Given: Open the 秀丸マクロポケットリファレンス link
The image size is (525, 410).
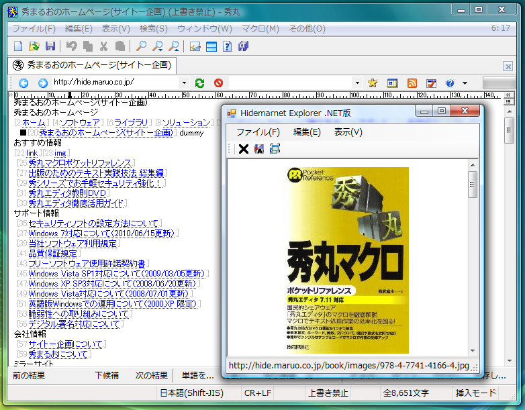Looking at the screenshot, I should click(x=80, y=163).
